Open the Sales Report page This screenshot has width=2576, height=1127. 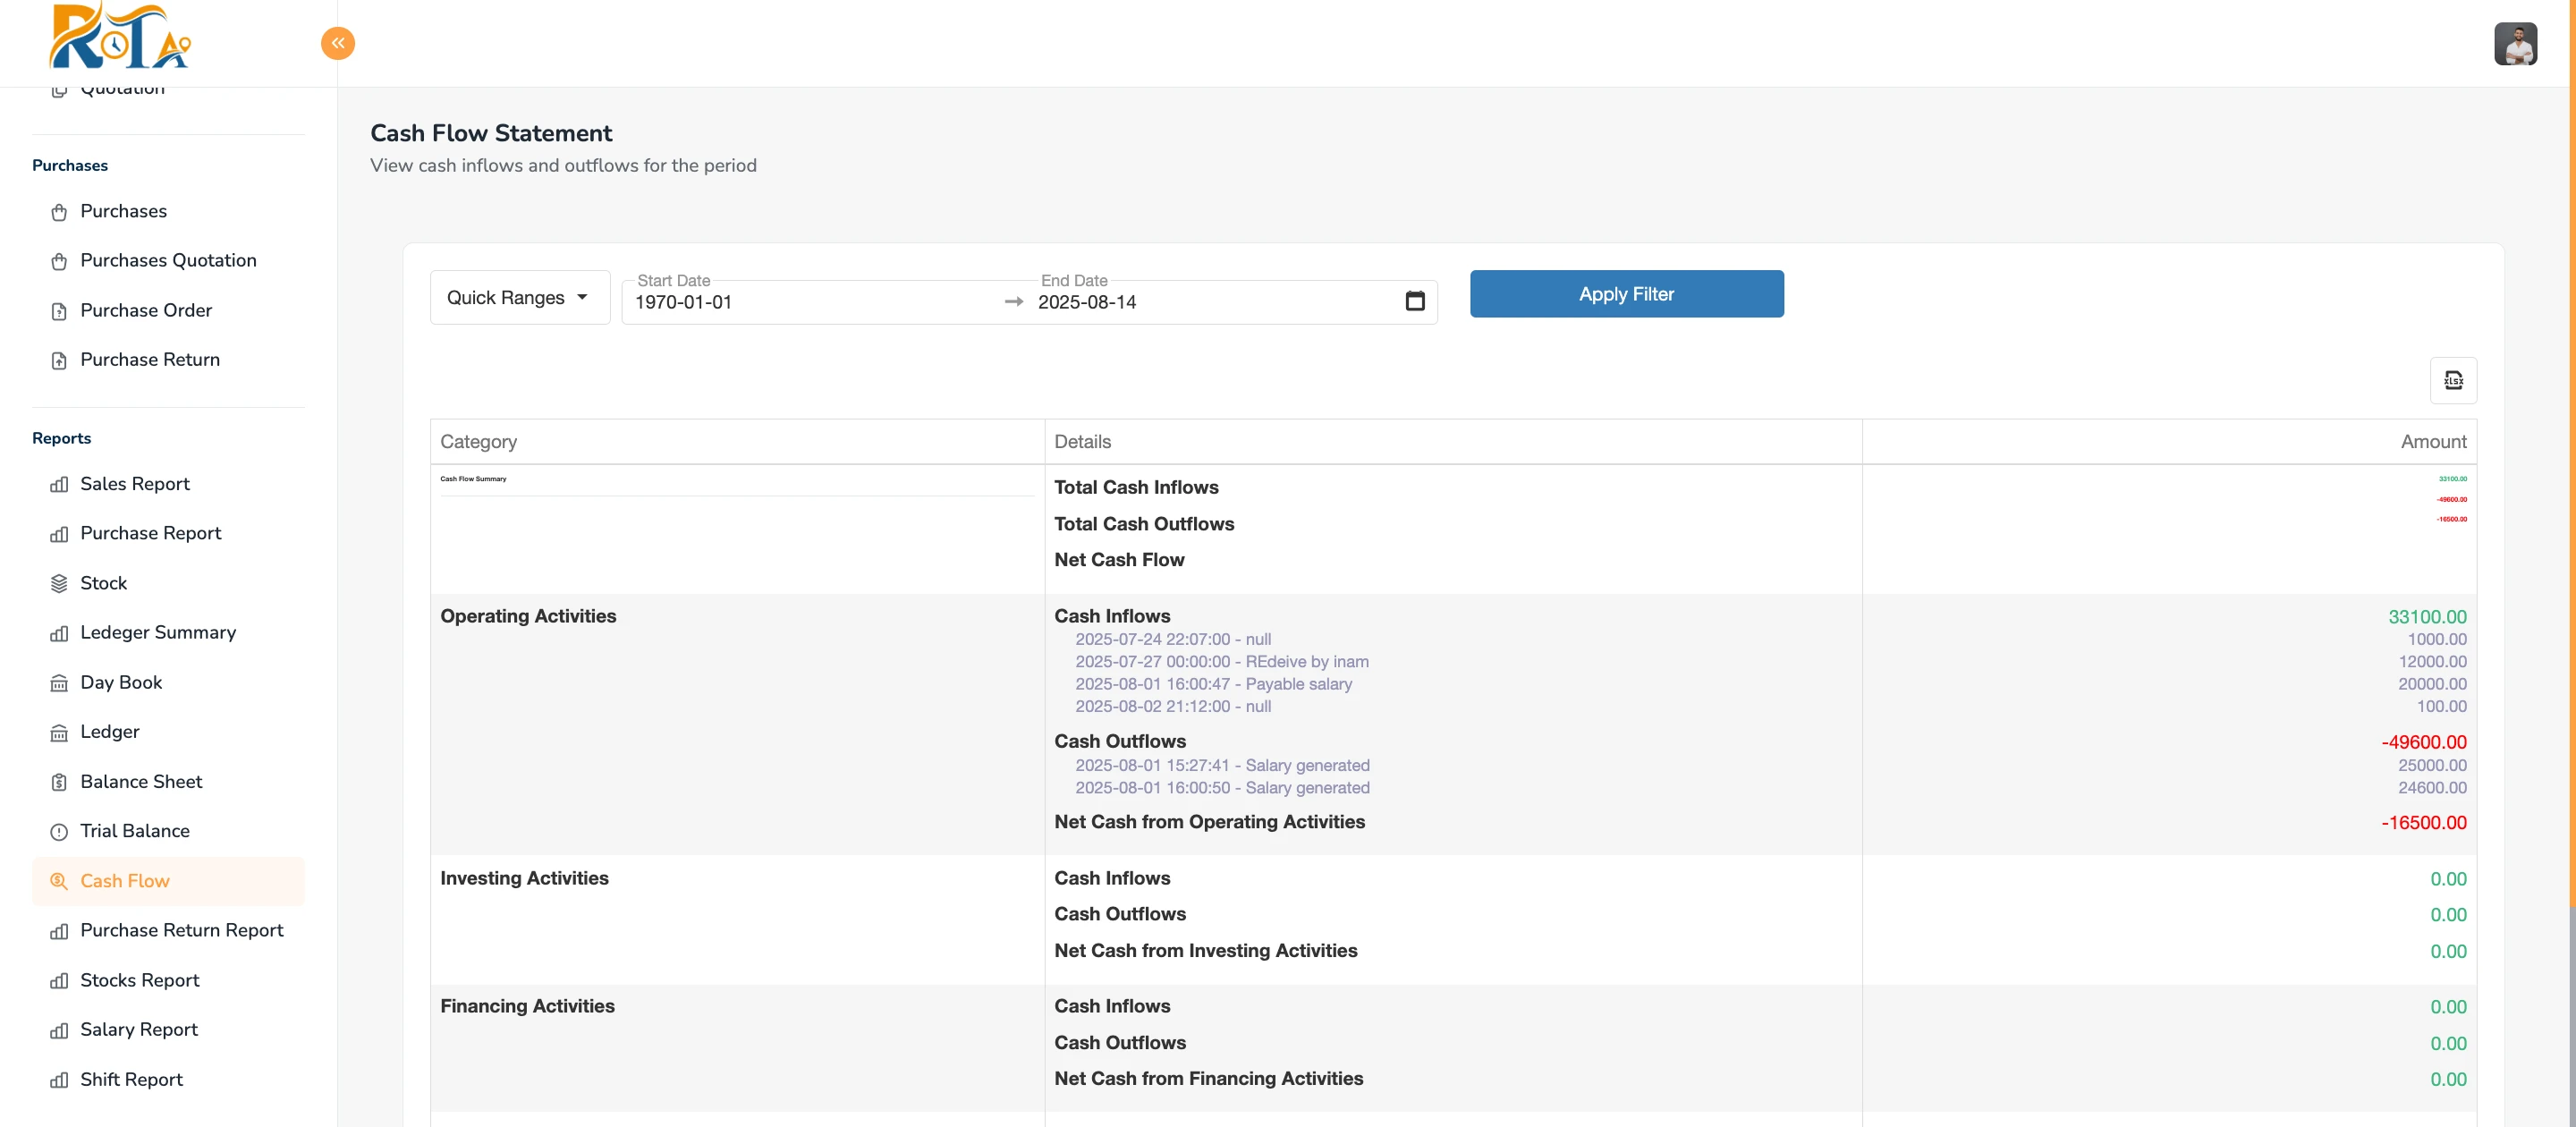click(x=135, y=484)
